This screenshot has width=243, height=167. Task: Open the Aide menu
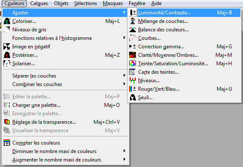[156, 3]
